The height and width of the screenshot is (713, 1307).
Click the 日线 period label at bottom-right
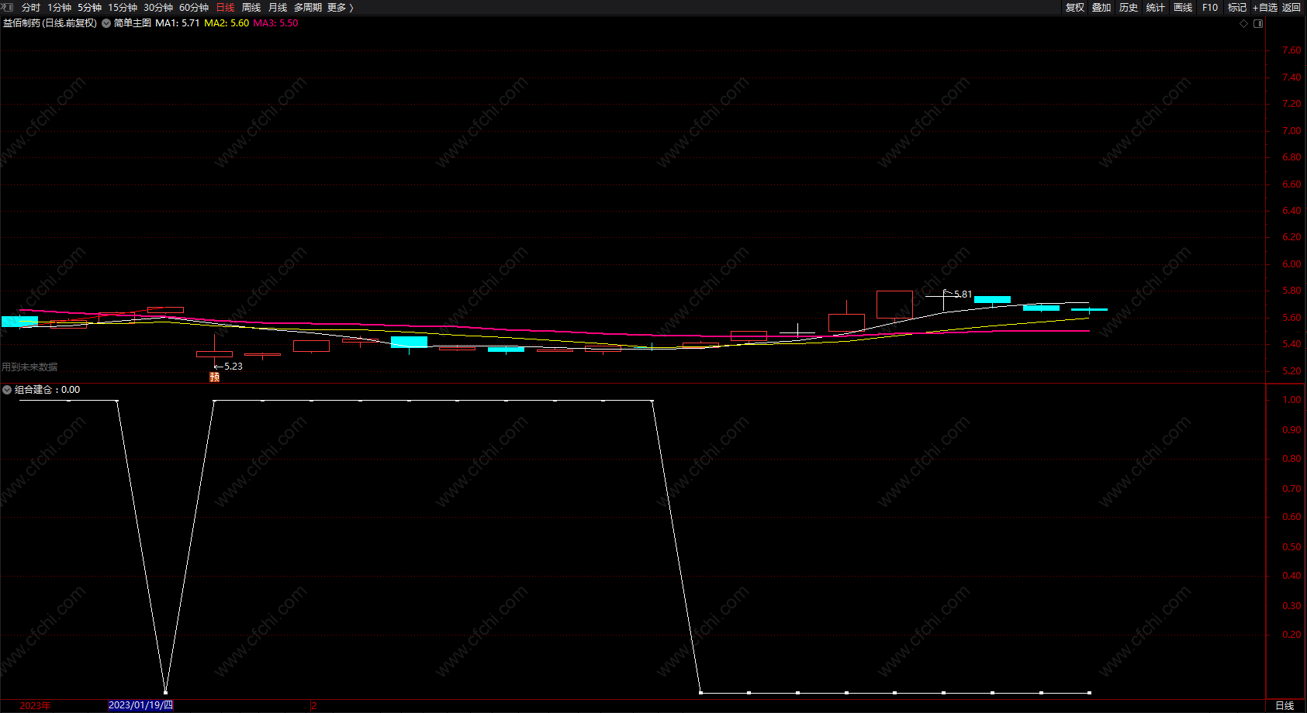(x=1285, y=706)
